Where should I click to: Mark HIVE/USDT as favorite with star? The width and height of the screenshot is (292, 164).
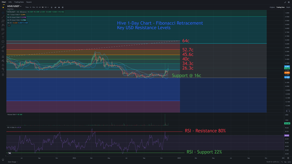[x=3, y=7]
